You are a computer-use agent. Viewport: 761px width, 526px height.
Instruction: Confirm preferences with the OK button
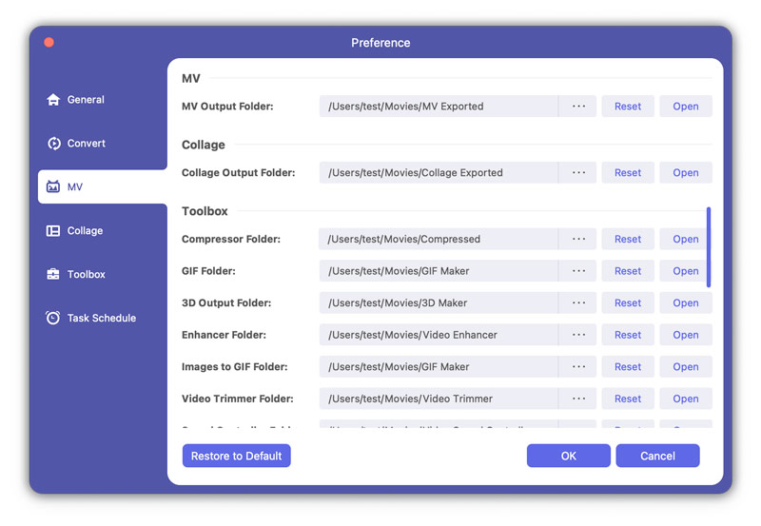[568, 457]
